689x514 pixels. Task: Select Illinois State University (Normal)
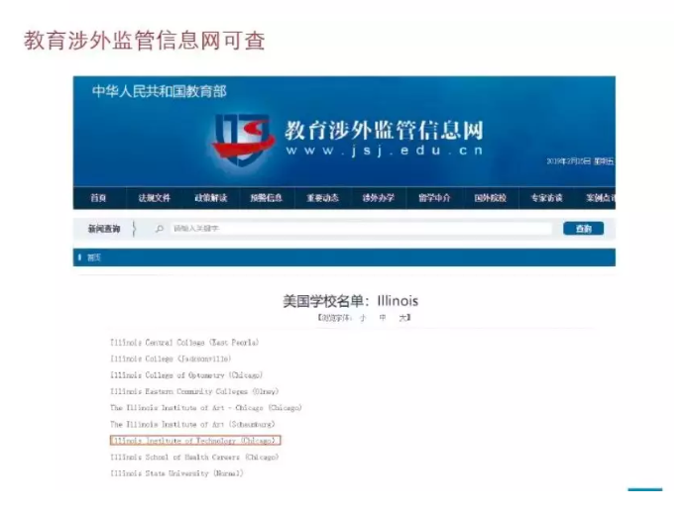(x=176, y=473)
